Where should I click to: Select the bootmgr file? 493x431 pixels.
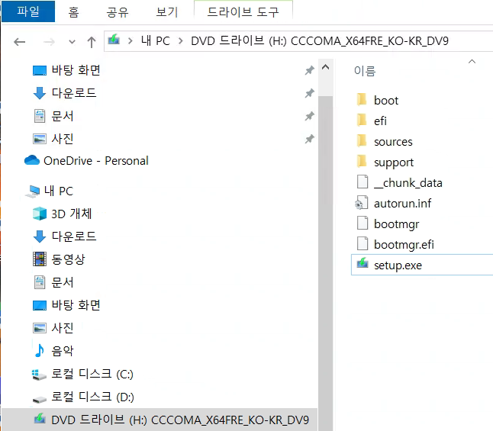point(397,224)
